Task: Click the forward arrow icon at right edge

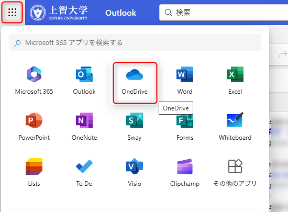Action: 283,54
